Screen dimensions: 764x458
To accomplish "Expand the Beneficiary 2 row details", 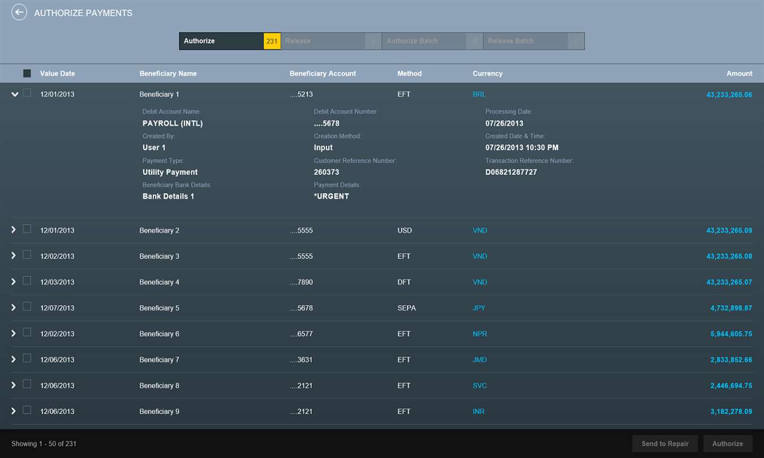I will (x=14, y=230).
